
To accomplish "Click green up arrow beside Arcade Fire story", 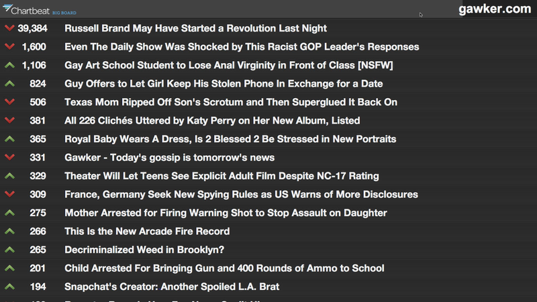I will 9,231.
